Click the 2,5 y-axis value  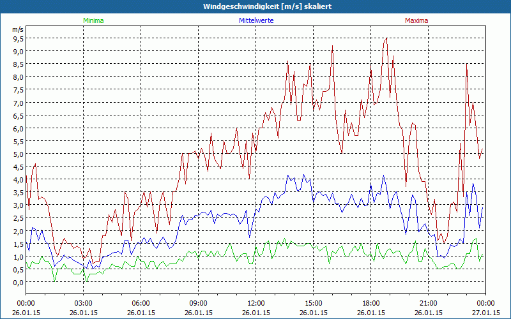pyautogui.click(x=19, y=218)
